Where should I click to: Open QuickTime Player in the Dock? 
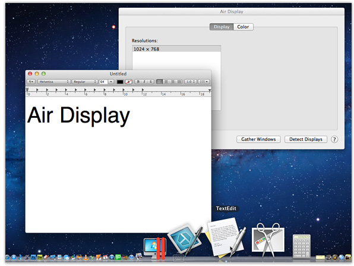(112, 257)
